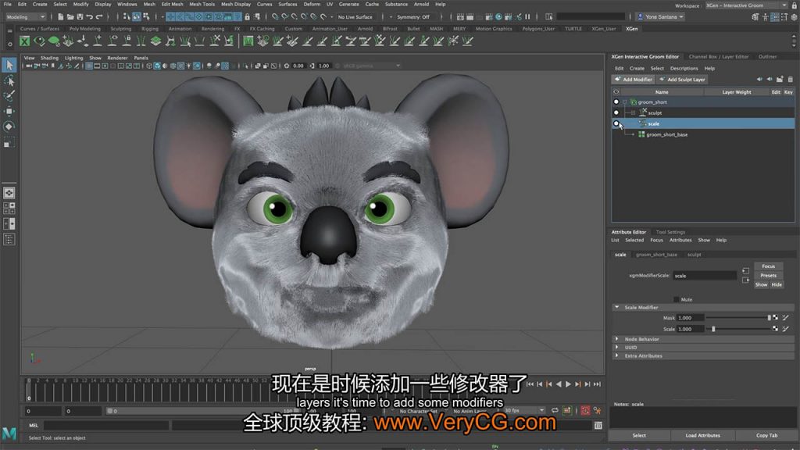The image size is (800, 450).
Task: Click the play forward button
Action: (568, 384)
